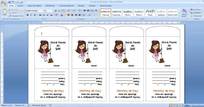The width and height of the screenshot is (204, 107).
Task: Click the Palavras: 21 word count
Action: click(20, 105)
